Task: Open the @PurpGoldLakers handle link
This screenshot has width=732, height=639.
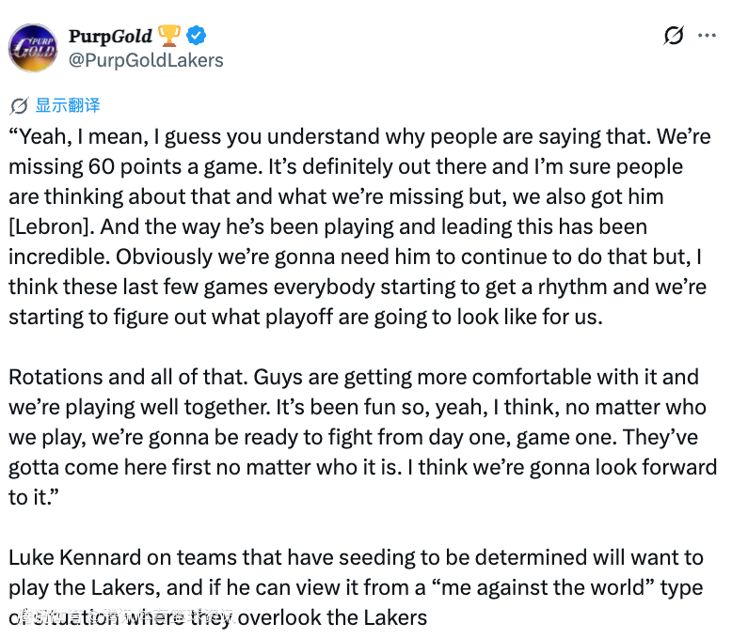Action: (x=146, y=60)
